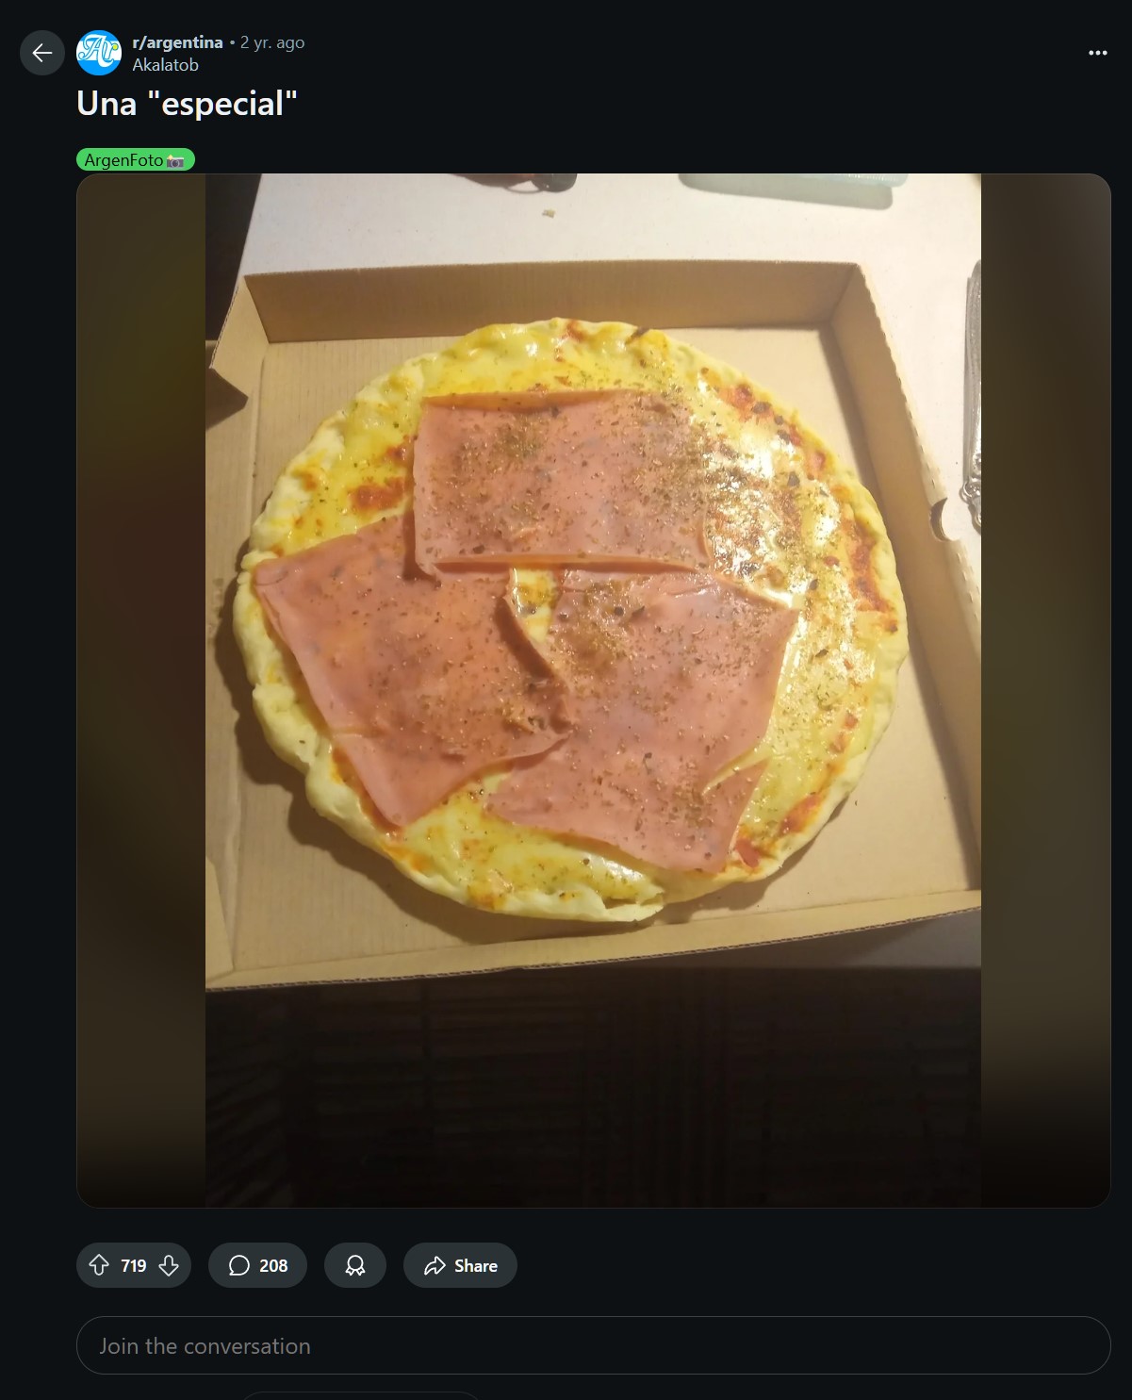Image resolution: width=1132 pixels, height=1400 pixels.
Task: Visit the r/argentina community link
Action: (177, 42)
